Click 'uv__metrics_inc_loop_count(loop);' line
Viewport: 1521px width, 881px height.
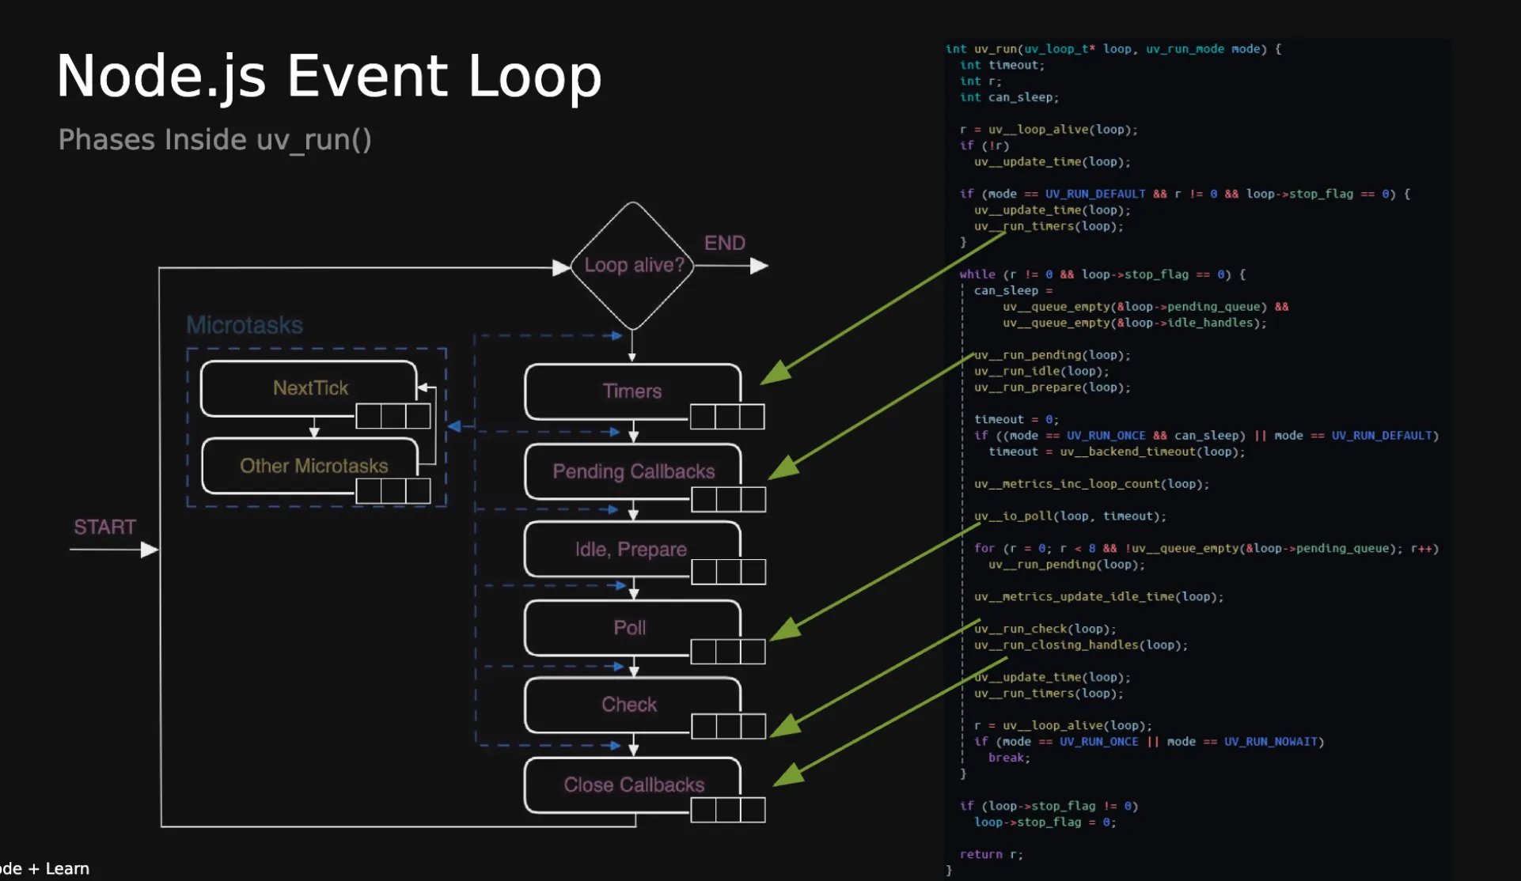pos(1092,484)
